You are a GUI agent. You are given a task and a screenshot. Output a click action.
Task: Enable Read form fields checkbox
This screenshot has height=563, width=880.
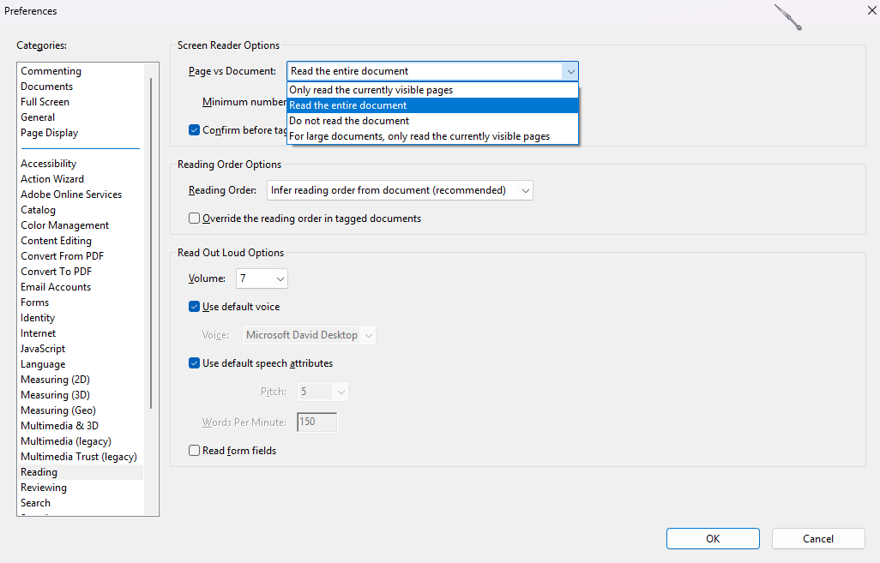click(x=194, y=451)
